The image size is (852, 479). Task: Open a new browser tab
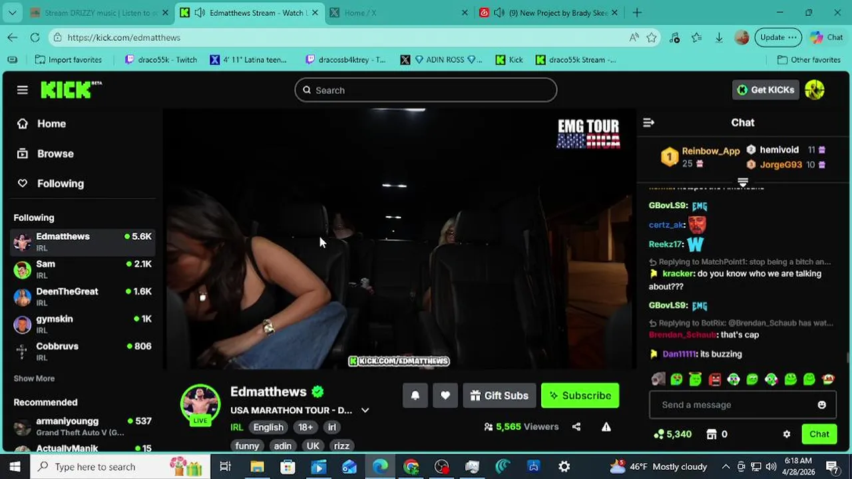[637, 13]
